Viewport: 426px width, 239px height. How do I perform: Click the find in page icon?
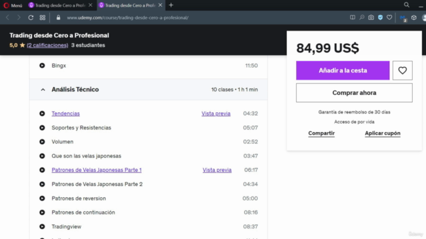pos(361,17)
